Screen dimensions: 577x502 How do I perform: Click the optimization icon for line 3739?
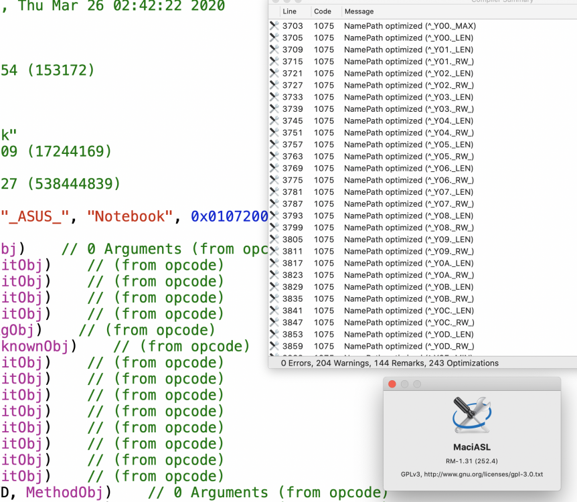click(x=274, y=108)
